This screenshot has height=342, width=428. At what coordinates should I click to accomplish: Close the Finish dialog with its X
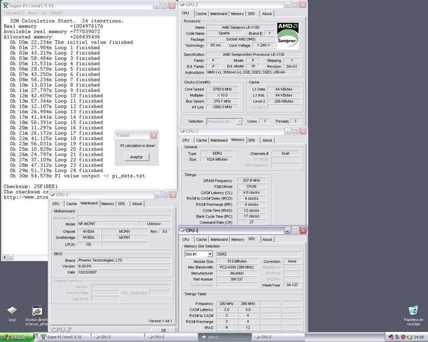pyautogui.click(x=154, y=135)
